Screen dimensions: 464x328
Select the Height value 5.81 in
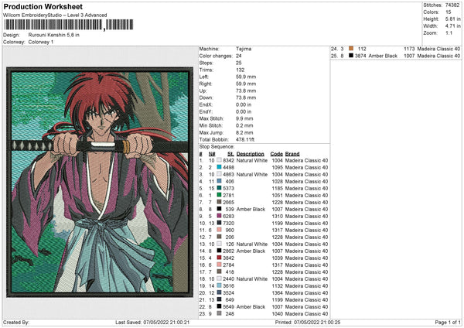(452, 19)
